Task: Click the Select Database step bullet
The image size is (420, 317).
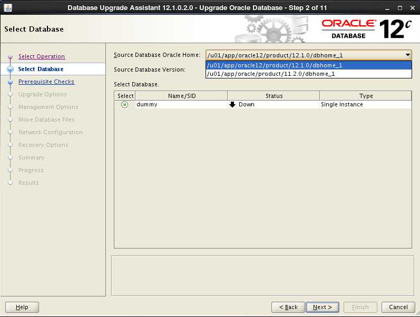Action: tap(10, 69)
